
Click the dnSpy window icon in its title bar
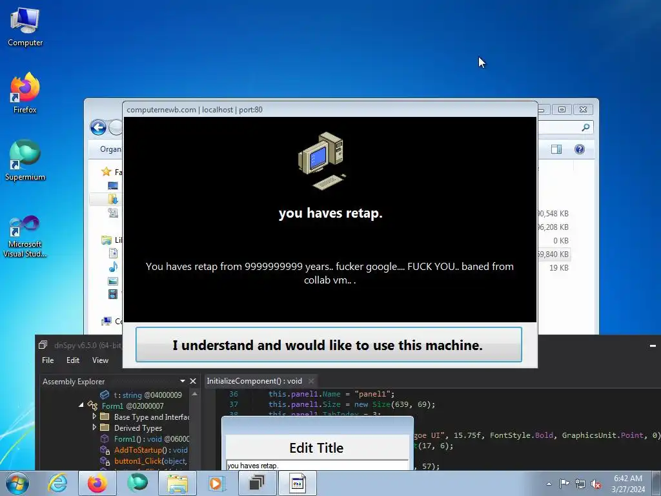click(x=43, y=345)
